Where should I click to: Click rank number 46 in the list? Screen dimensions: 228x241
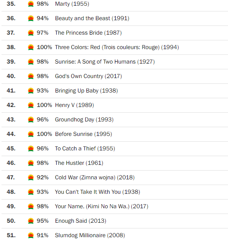coord(11,163)
